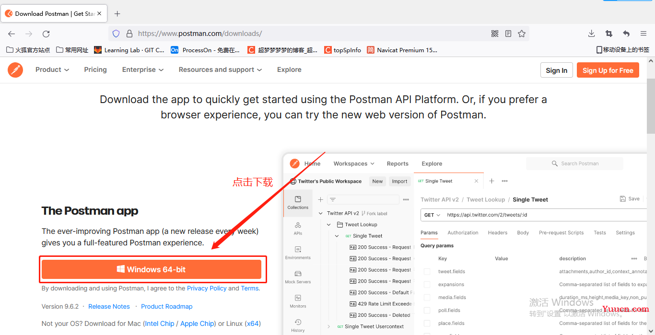This screenshot has width=655, height=335.
Task: Click the browser forward arrow
Action: pyautogui.click(x=29, y=34)
